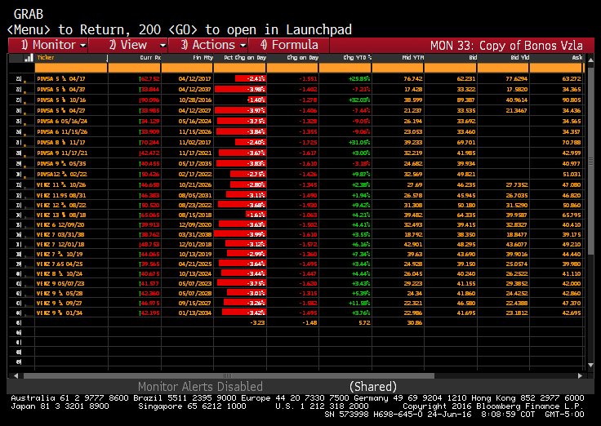The height and width of the screenshot is (426, 601).
Task: Select ticker VENZ 11.95 08/31
Action: 61,195
